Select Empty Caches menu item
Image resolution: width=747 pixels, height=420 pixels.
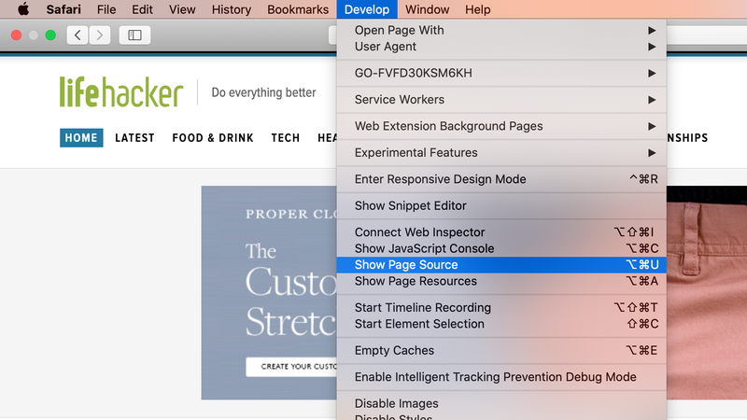501,351
